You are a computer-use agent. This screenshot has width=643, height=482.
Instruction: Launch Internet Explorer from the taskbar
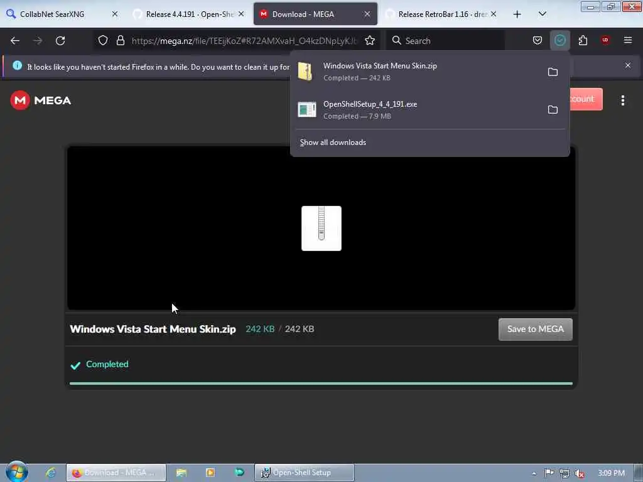point(51,473)
